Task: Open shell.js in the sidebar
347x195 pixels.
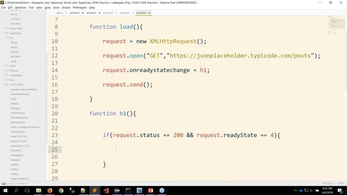Action: [x=15, y=169]
